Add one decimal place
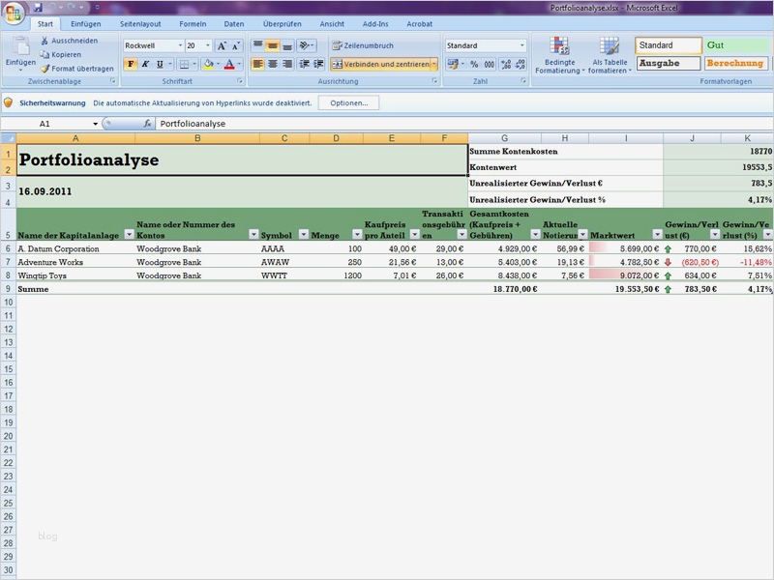774x580 pixels. coord(505,64)
